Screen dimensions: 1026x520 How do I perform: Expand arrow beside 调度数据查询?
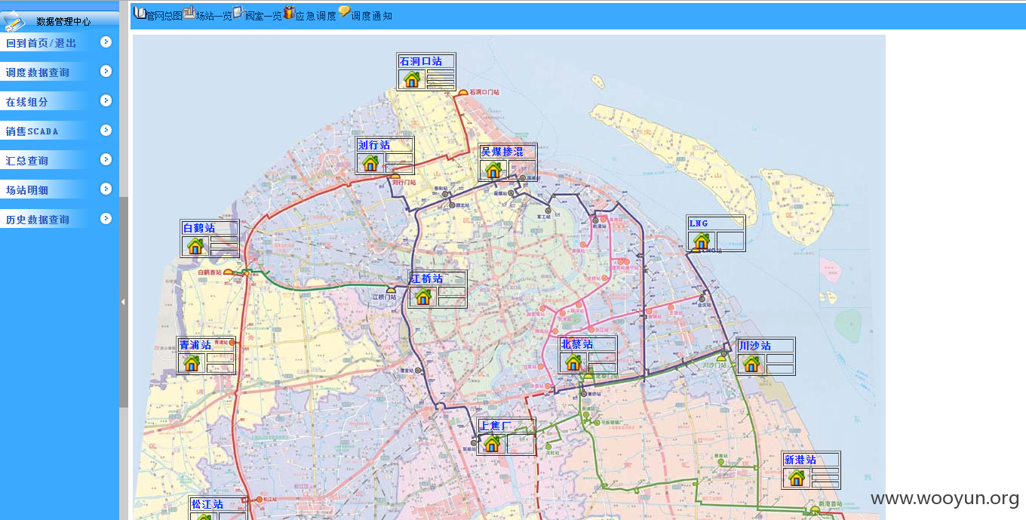pyautogui.click(x=106, y=71)
